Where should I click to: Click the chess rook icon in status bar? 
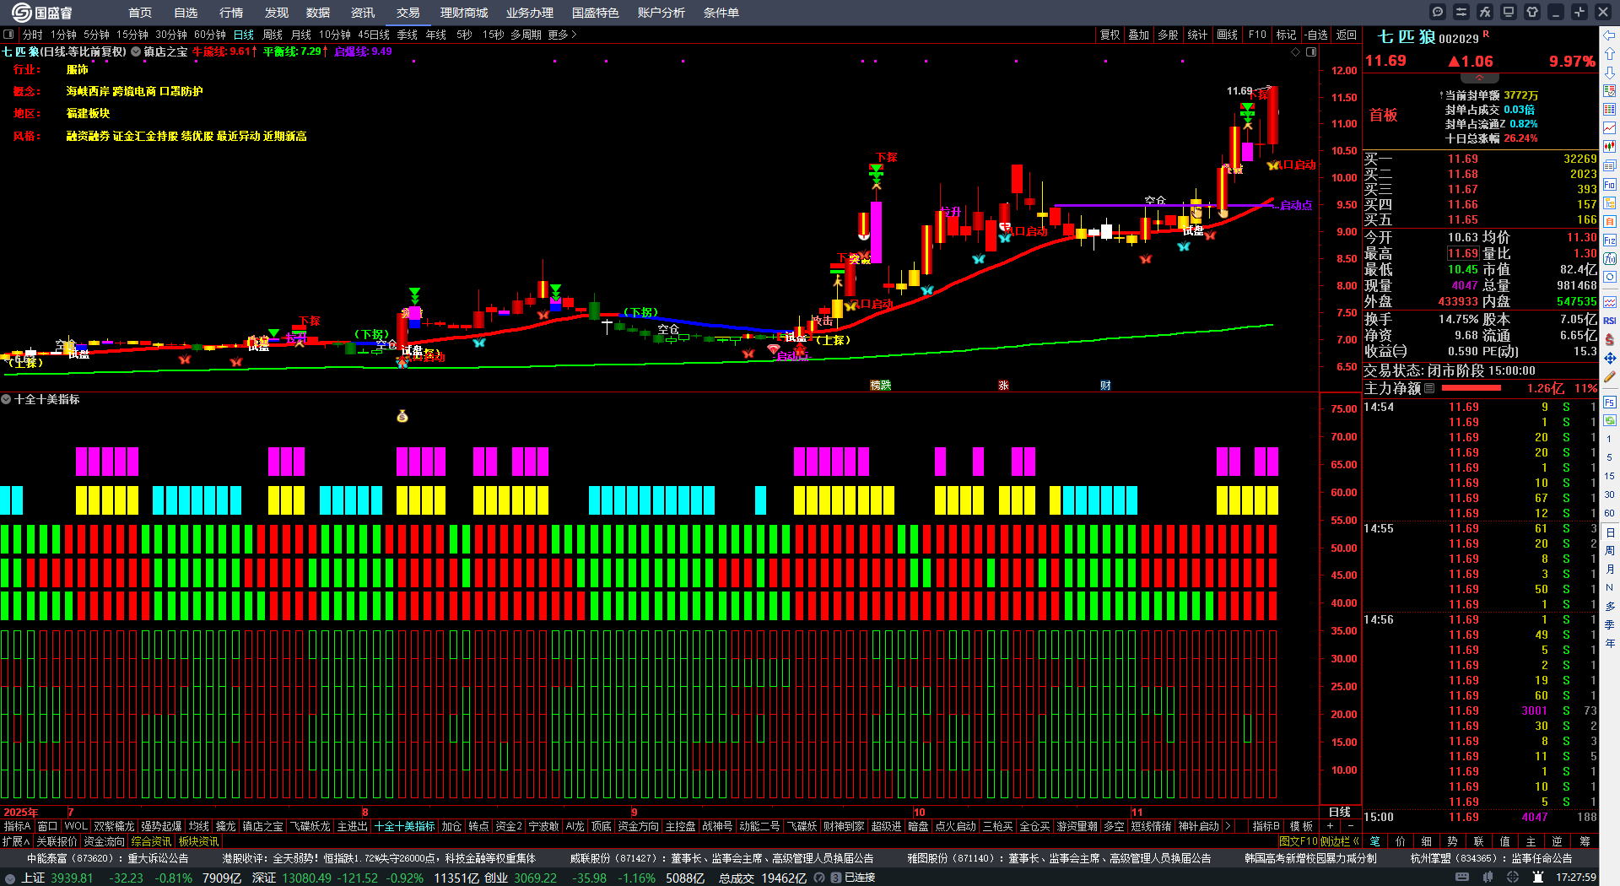coord(1538,878)
